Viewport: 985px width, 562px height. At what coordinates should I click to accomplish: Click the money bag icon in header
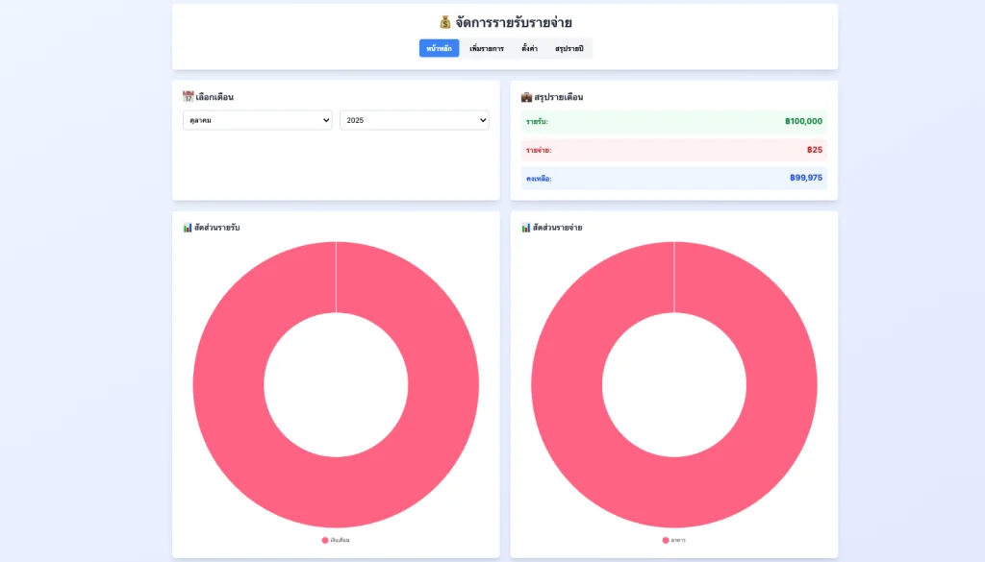[x=445, y=22]
